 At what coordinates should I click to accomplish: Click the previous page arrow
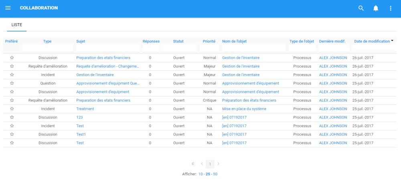click(202, 164)
